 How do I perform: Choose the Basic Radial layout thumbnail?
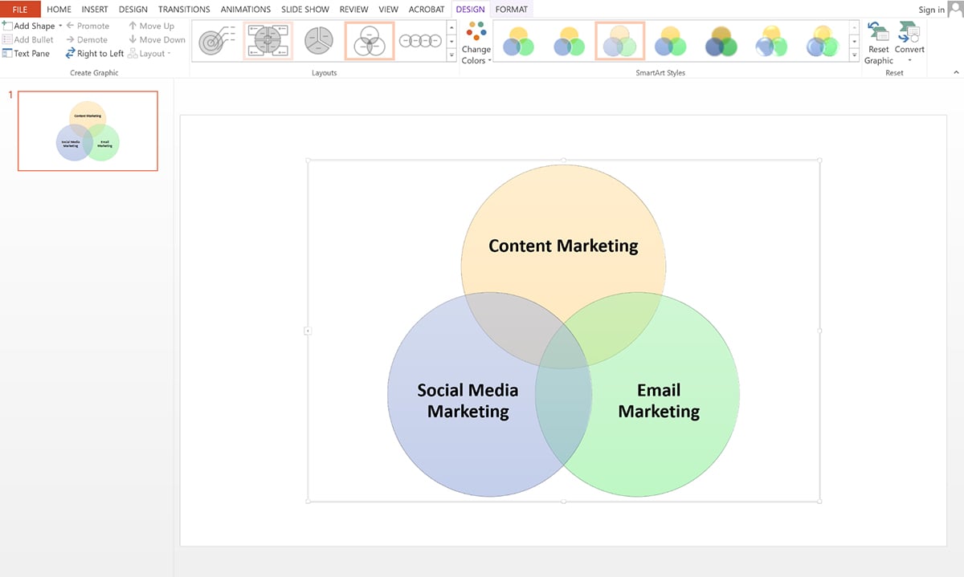(268, 39)
